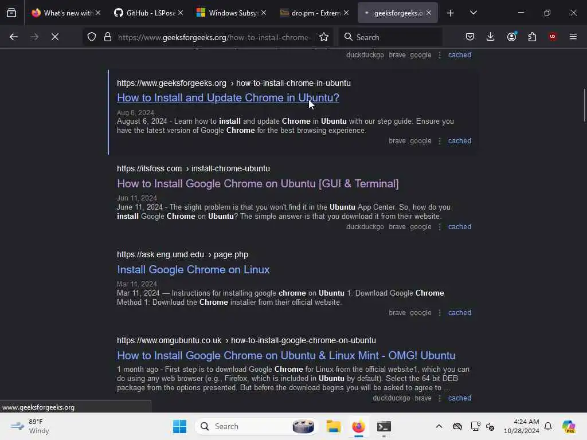Open How to Install and Update Chrome in Ubuntu
Viewport: 587px width, 440px height.
click(x=228, y=97)
